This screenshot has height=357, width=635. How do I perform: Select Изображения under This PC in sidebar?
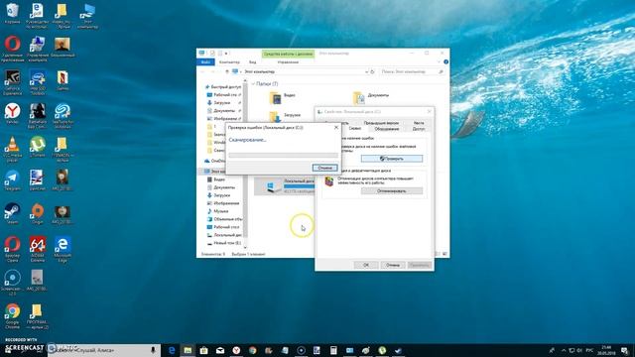click(223, 202)
